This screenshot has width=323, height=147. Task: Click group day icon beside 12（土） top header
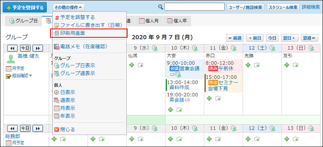pyautogui.click(x=273, y=48)
